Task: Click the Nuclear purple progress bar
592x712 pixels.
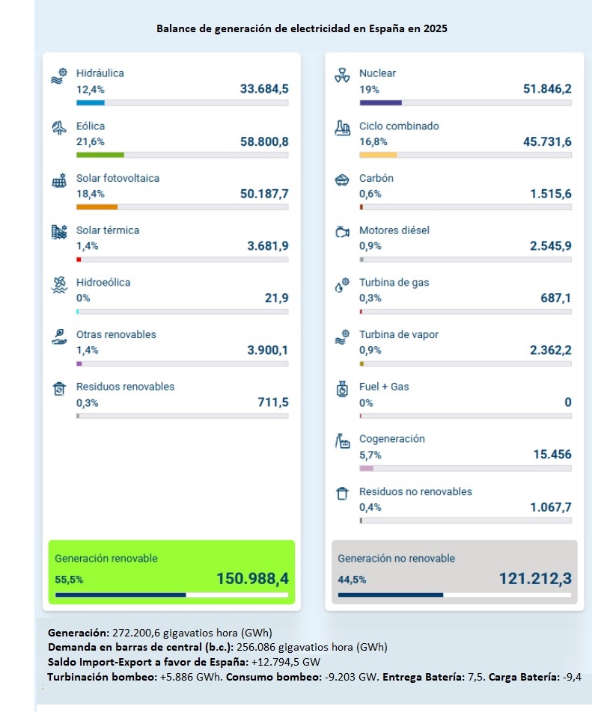Action: click(x=380, y=102)
